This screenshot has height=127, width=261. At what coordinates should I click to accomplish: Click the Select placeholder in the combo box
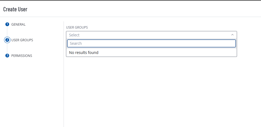[x=74, y=35]
